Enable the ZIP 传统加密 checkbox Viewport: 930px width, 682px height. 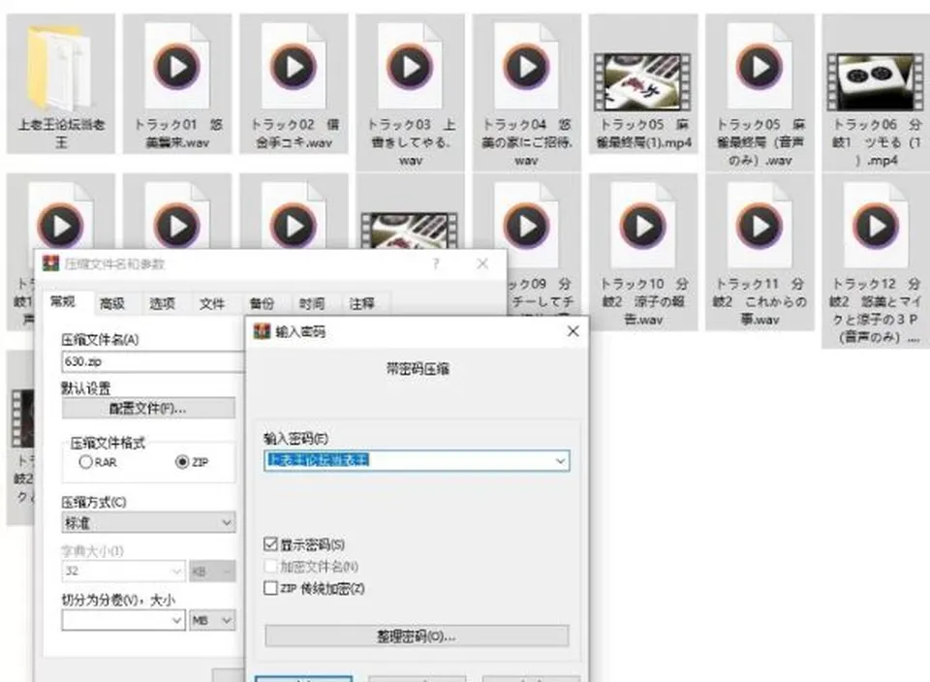point(270,588)
